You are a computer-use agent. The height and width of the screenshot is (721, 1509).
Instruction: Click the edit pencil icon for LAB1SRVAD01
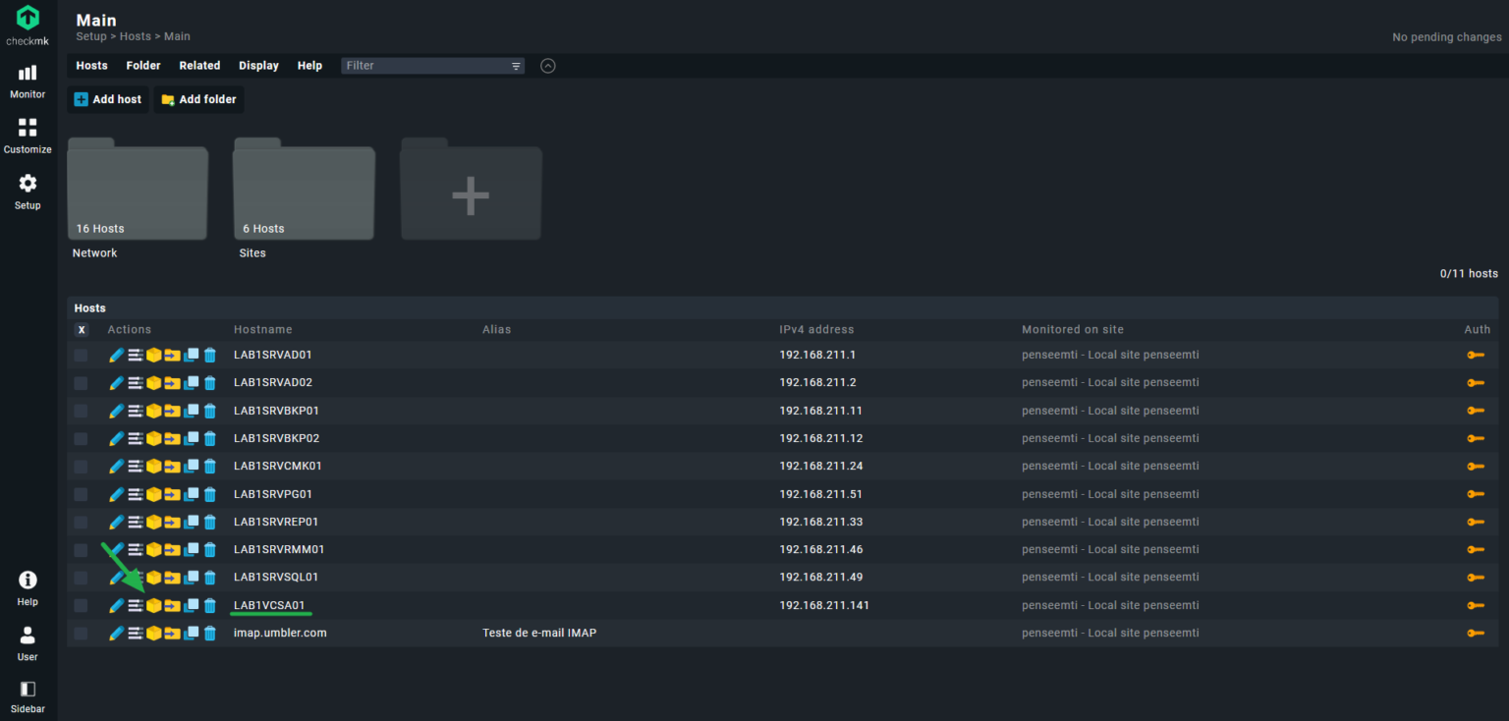click(116, 355)
